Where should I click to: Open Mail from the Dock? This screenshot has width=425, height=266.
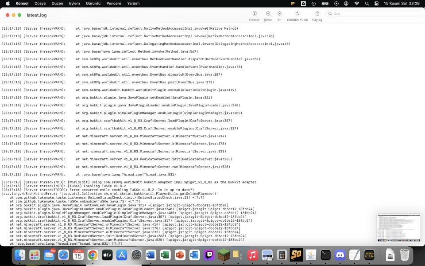pos(49,255)
